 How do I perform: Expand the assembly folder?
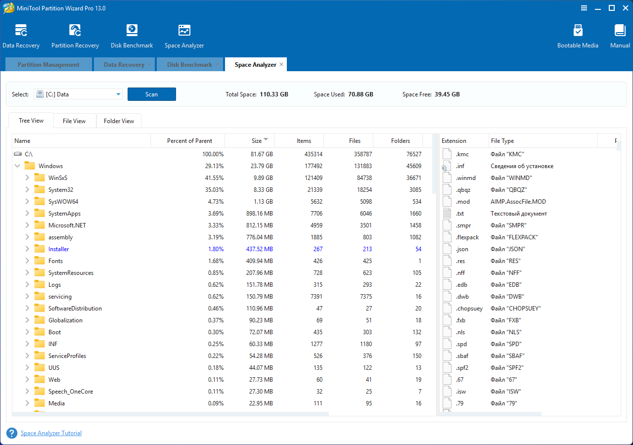pos(28,237)
